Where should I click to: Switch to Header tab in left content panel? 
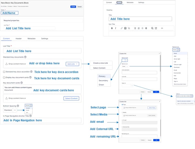coord(19,39)
